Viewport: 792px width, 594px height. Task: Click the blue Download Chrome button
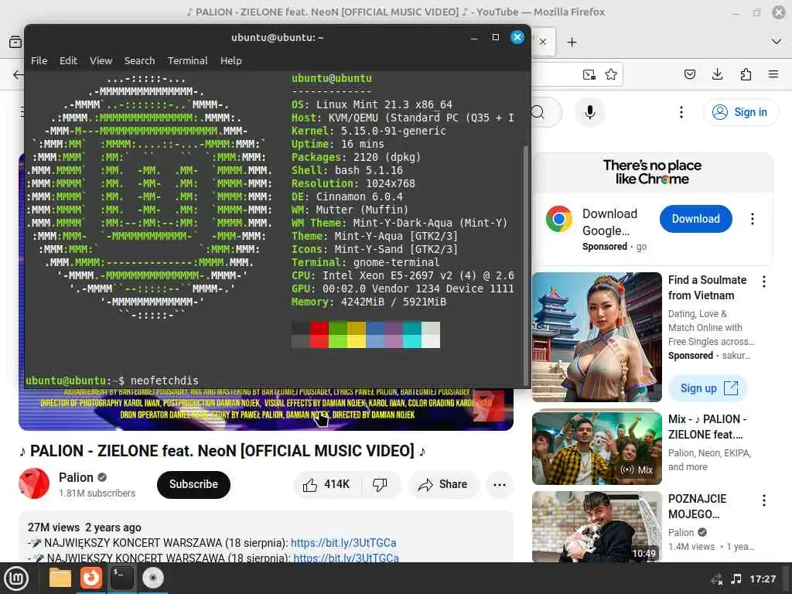[x=695, y=219]
